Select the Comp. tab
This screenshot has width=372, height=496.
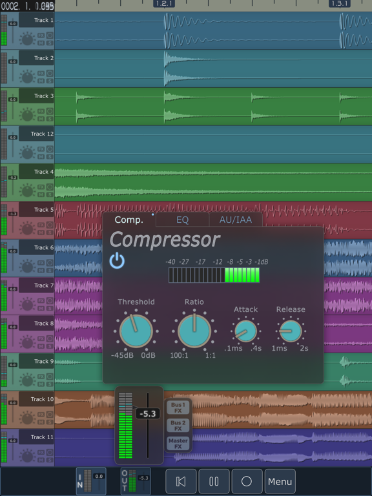tap(129, 220)
